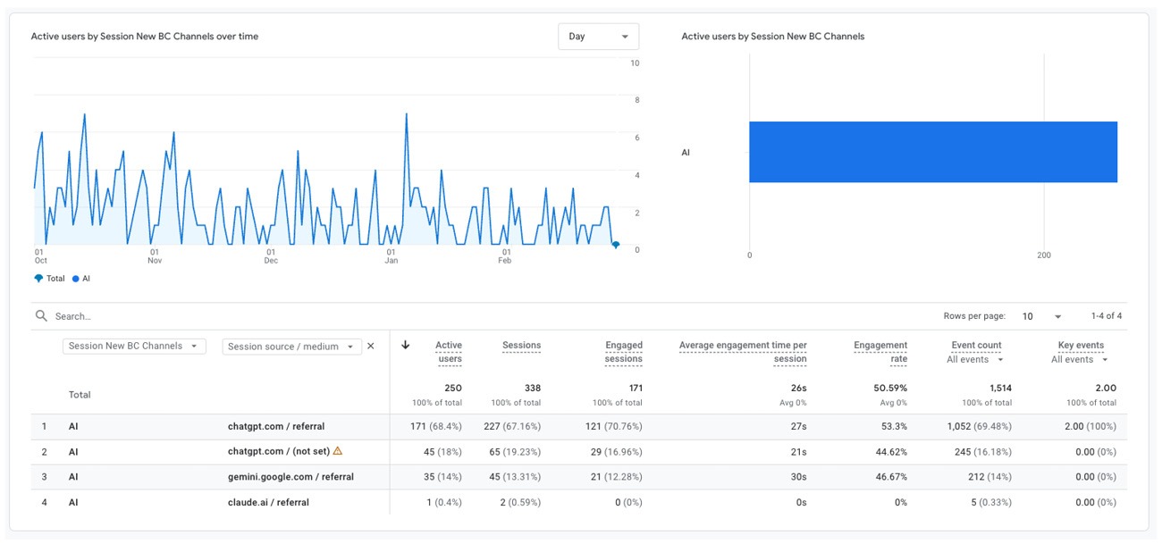Remove the Session source / medium dimension via its X

point(370,345)
